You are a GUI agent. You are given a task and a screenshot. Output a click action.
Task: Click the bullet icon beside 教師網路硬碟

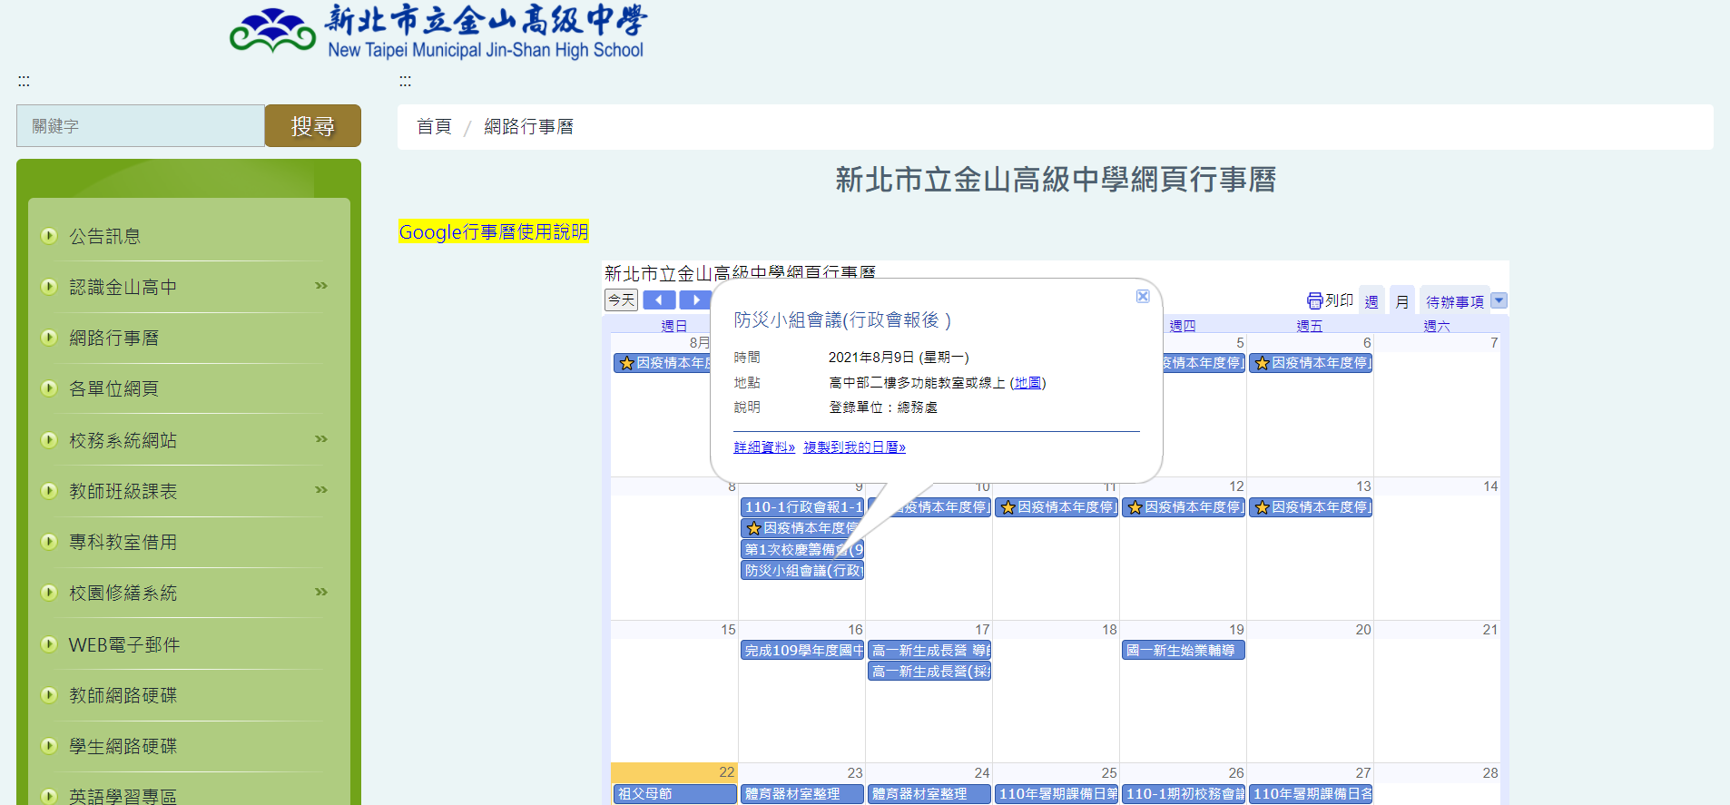point(49,695)
